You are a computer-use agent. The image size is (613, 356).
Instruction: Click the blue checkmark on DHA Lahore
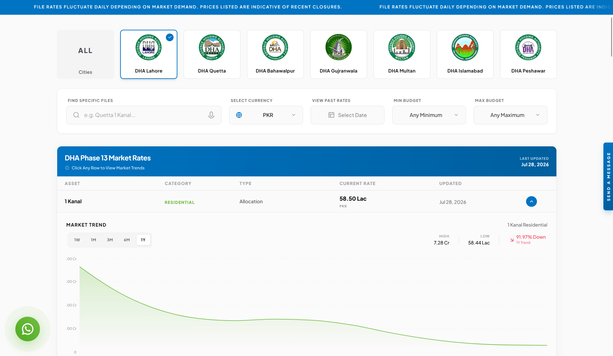[170, 37]
